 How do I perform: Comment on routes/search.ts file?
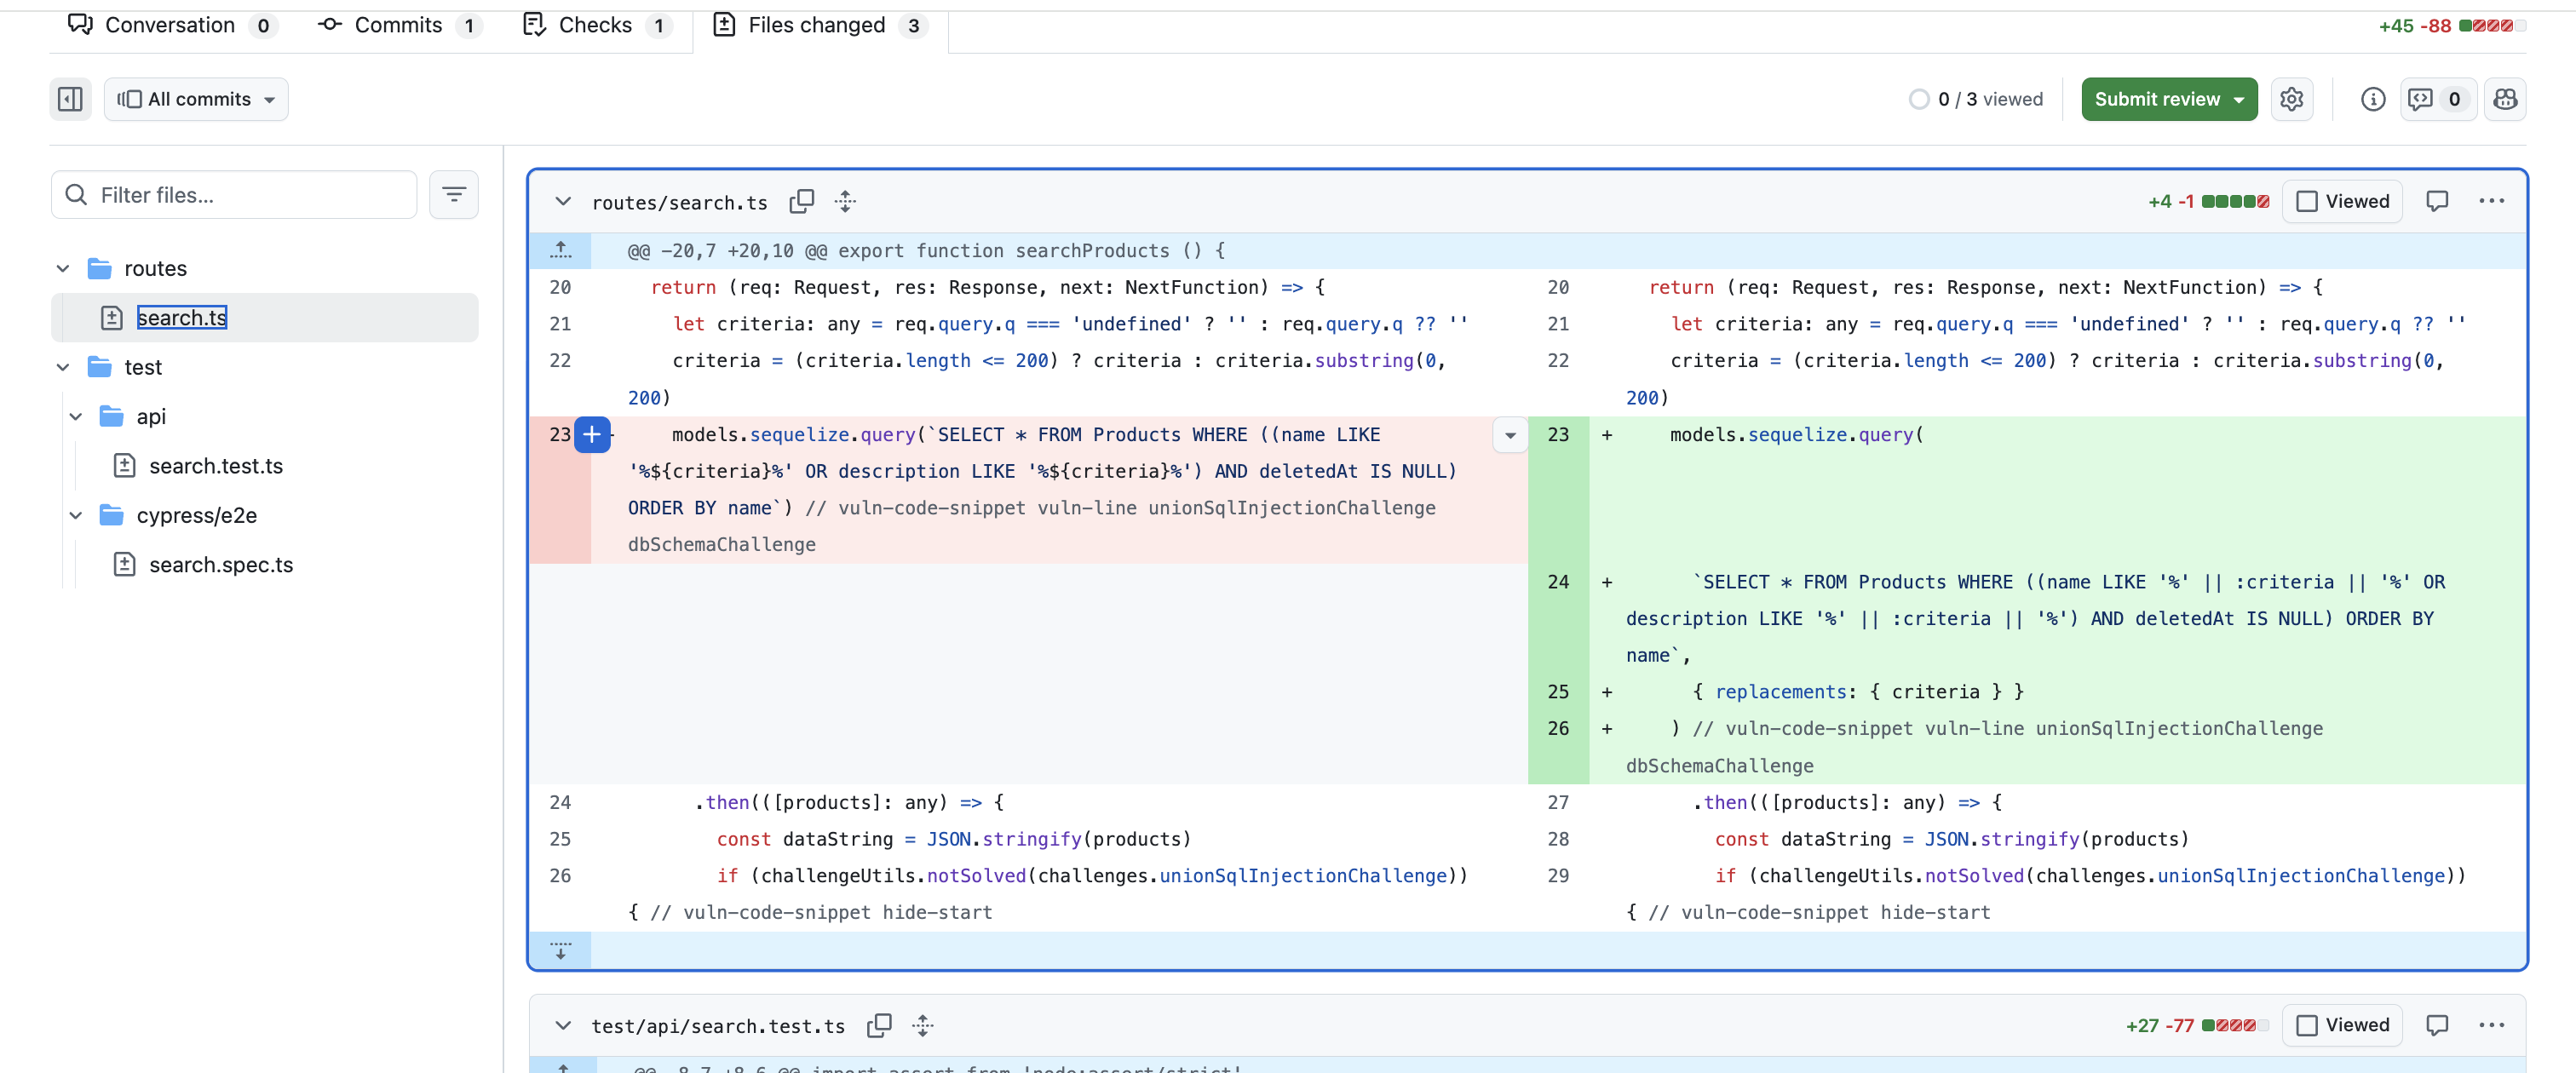2436,202
